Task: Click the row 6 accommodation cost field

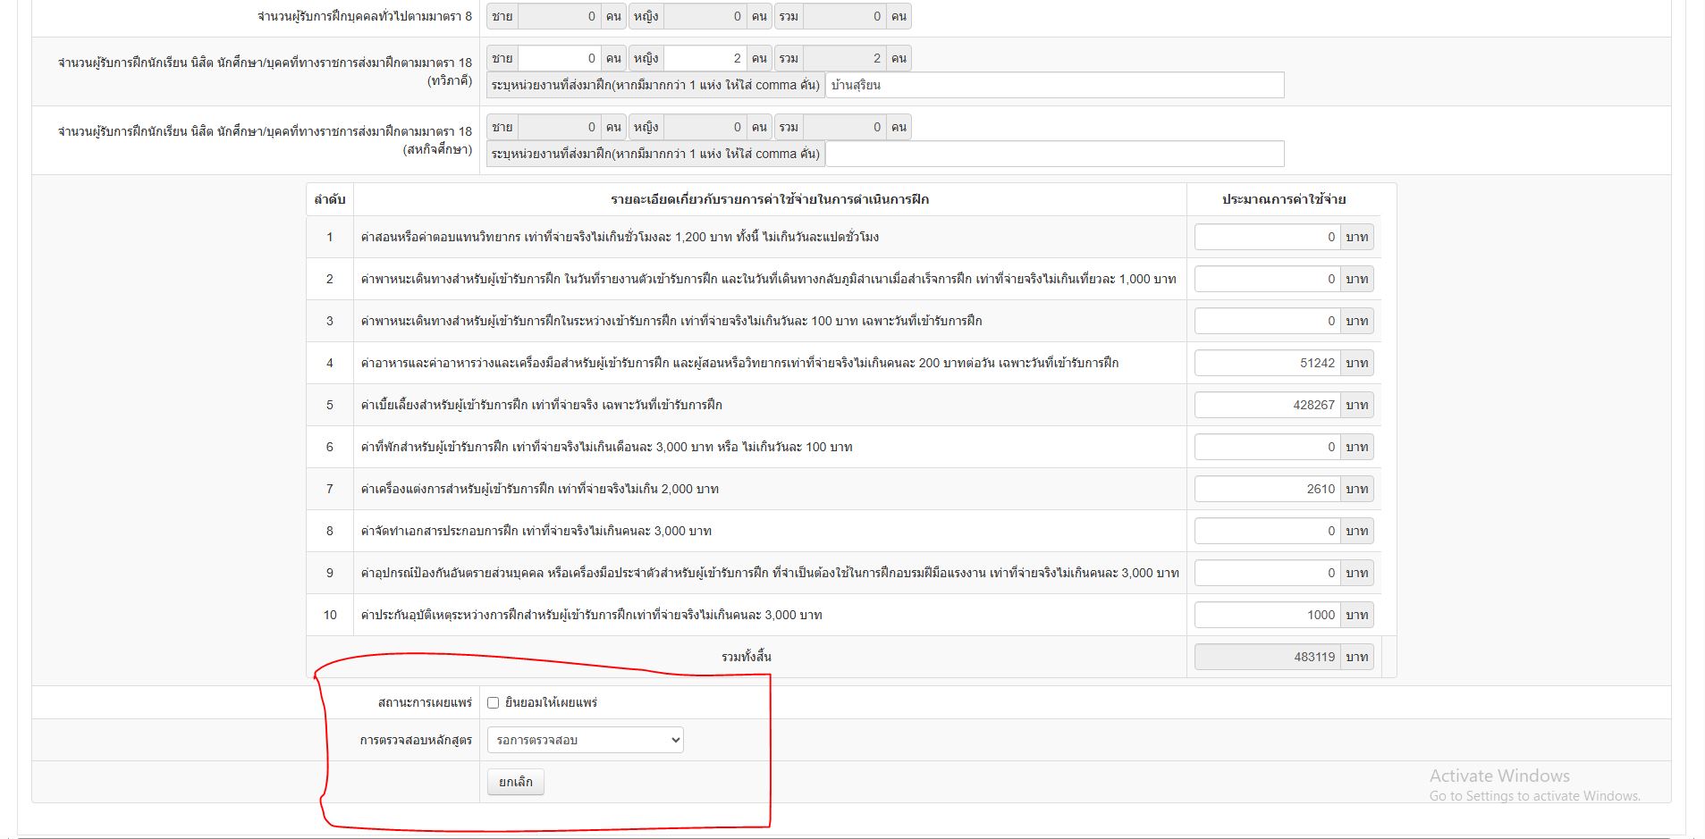Action: click(x=1266, y=448)
